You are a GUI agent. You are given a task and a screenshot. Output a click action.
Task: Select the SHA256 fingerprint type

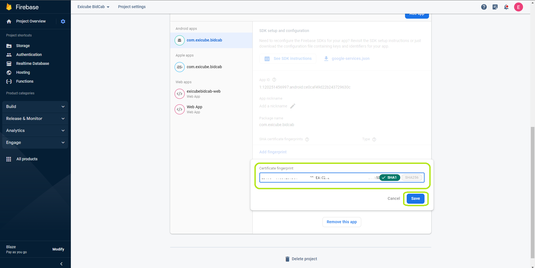click(x=411, y=178)
